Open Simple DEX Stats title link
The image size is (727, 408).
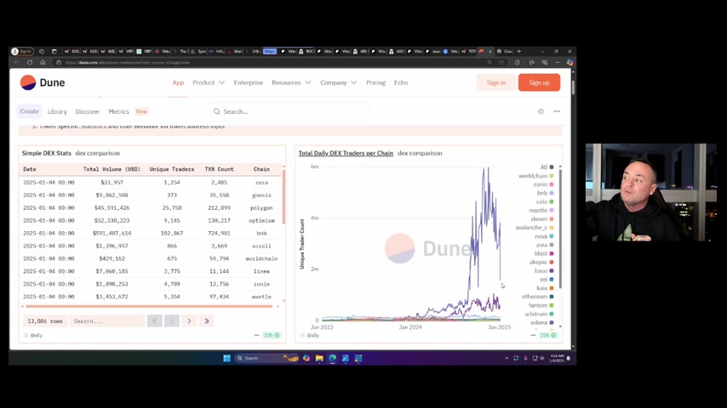(46, 153)
